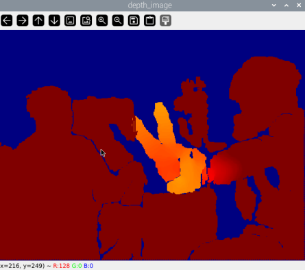Reset zoom to original size (1:1)
Viewport: 305px width, 270px height.
tap(70, 21)
